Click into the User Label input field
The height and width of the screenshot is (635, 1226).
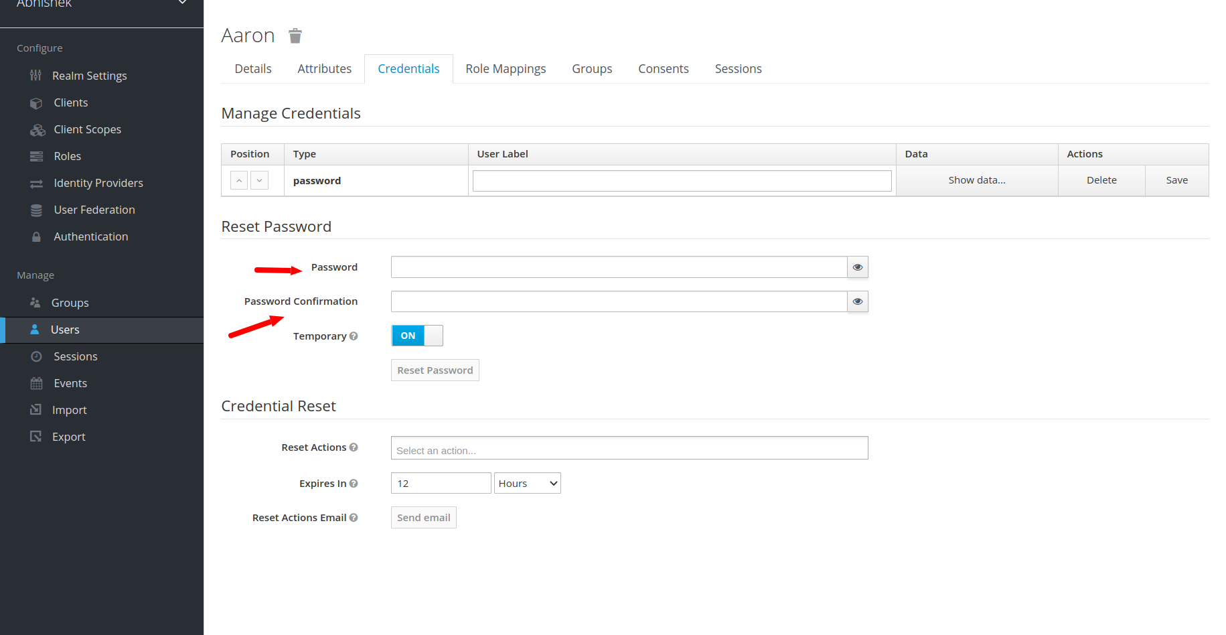[682, 181]
